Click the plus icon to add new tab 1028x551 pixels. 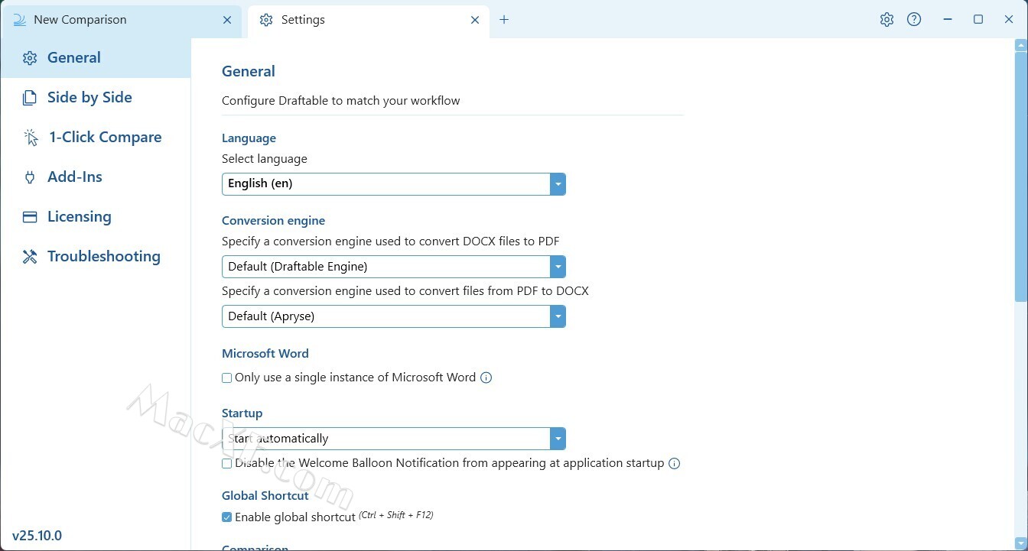coord(504,20)
